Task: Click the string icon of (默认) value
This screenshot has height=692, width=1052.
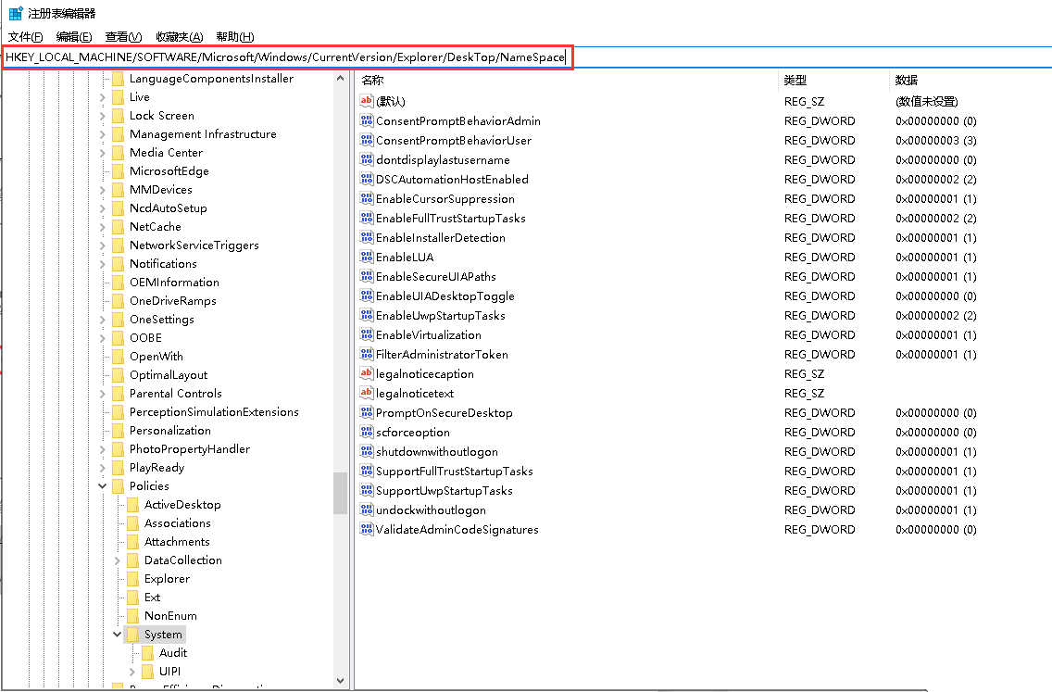Action: [x=367, y=101]
